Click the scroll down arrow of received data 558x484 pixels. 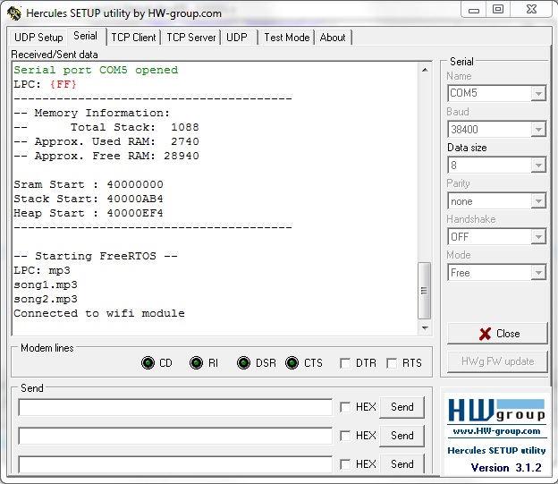click(x=425, y=328)
